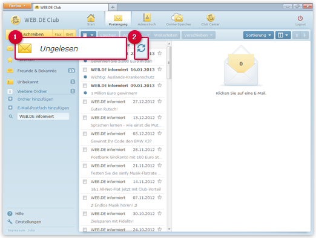Click the SMS button
Viewport: 316px width, 238px height.
click(70, 34)
